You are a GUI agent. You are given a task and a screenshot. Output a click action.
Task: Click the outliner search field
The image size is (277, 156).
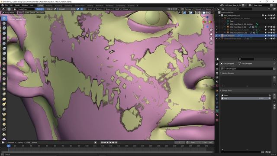245,9
